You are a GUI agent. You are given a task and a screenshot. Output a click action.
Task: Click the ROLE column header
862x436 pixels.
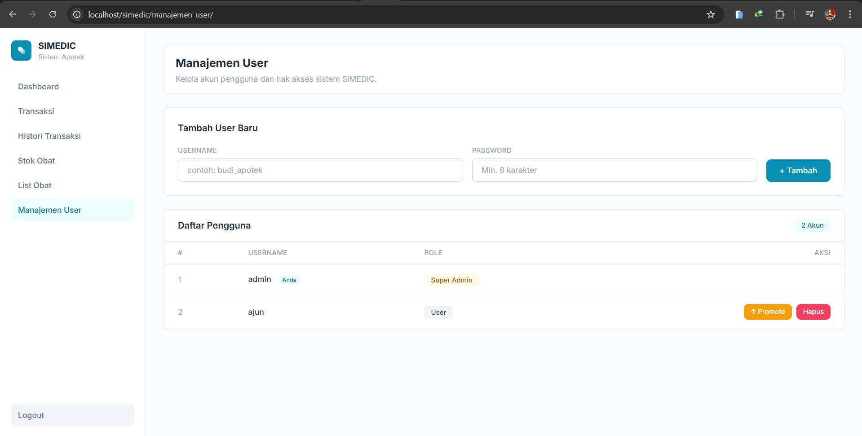[433, 253]
